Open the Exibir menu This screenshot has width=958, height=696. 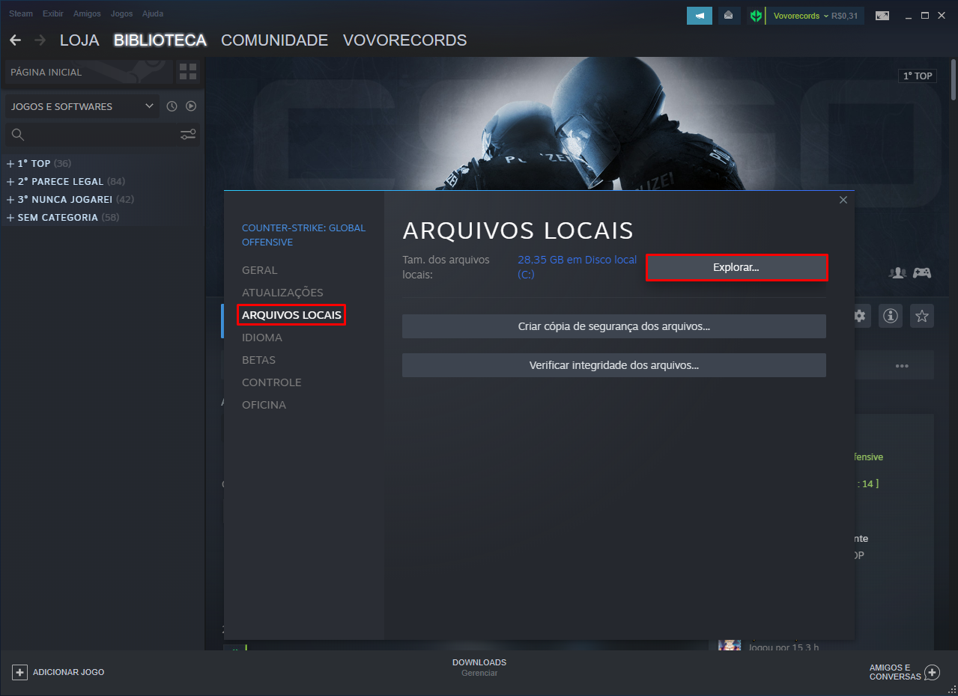click(x=53, y=14)
